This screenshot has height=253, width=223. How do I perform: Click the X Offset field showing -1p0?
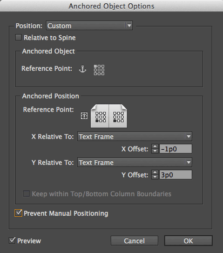tap(175, 149)
